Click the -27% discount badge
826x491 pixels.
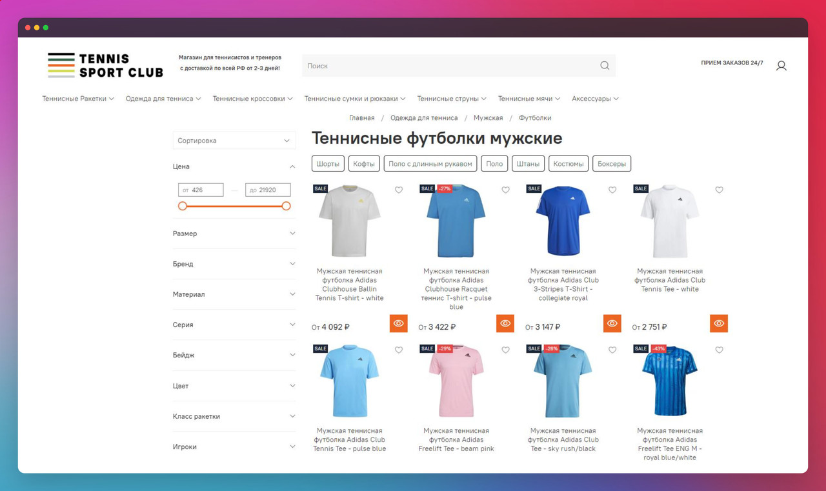tap(445, 188)
